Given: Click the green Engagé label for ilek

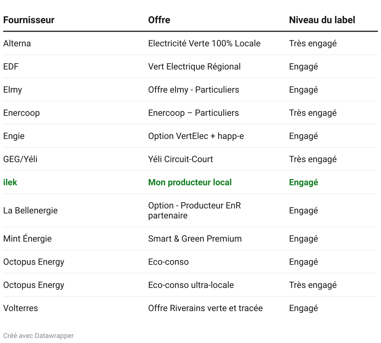Looking at the screenshot, I should click(x=304, y=182).
